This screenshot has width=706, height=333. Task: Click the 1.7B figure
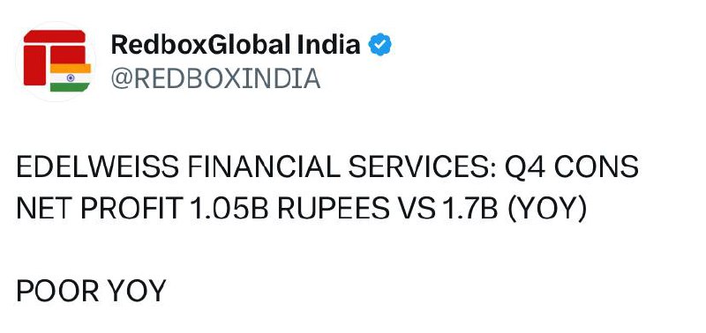click(x=470, y=209)
